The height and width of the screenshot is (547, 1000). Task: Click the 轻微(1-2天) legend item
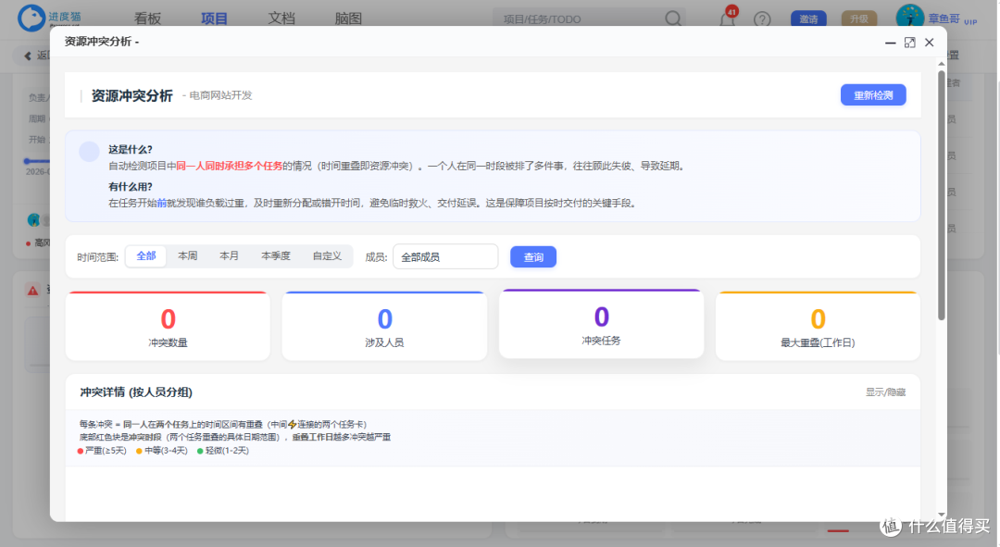tap(223, 451)
